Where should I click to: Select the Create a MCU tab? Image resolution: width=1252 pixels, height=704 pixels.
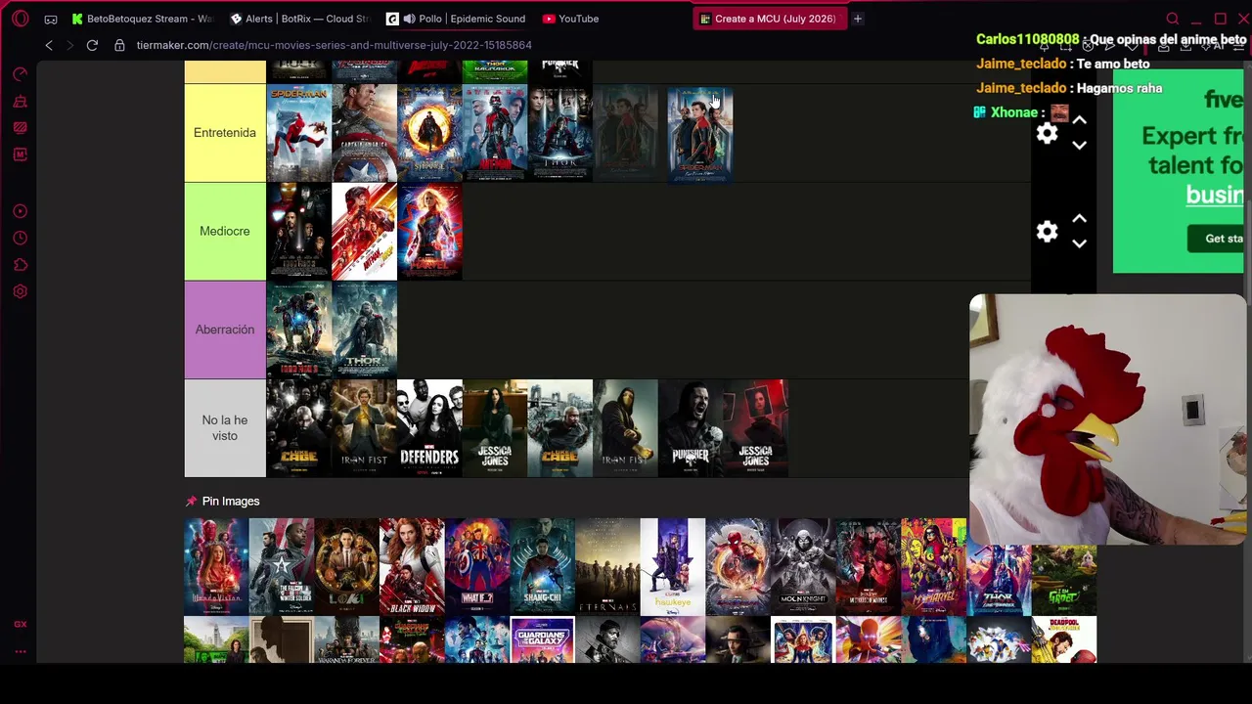tap(769, 19)
